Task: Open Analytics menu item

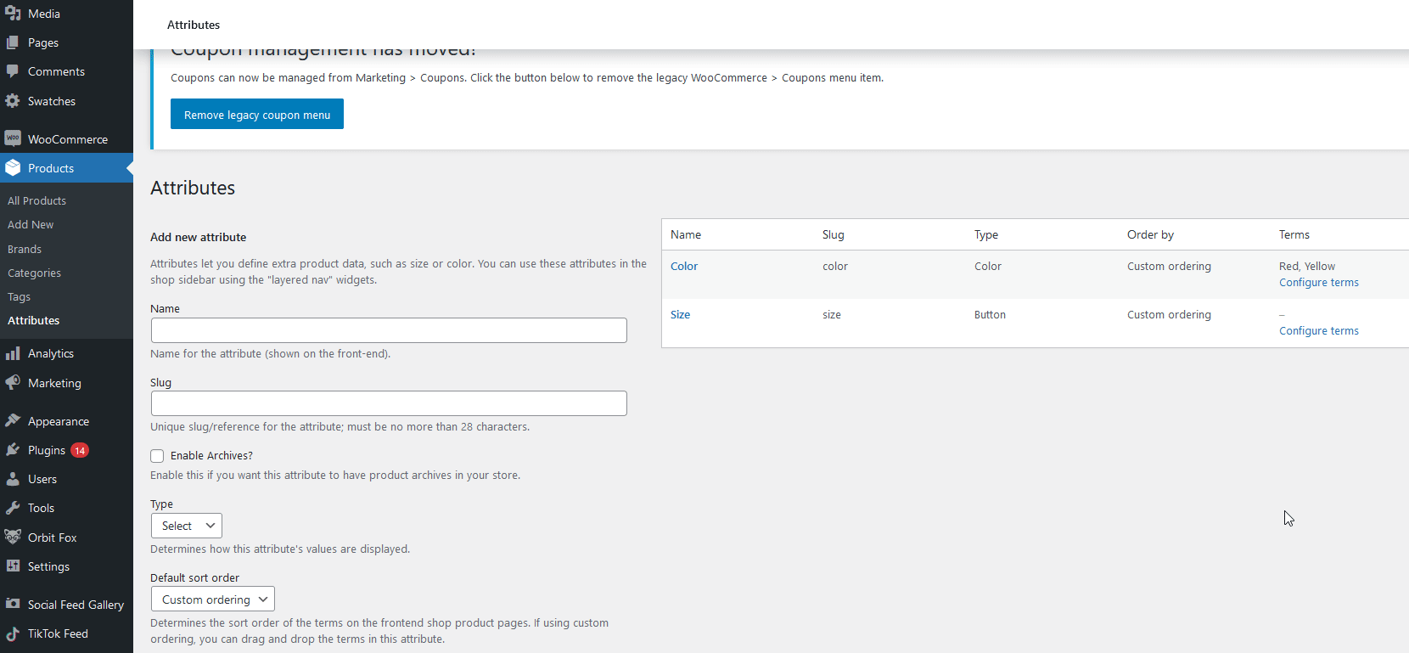Action: click(x=51, y=353)
